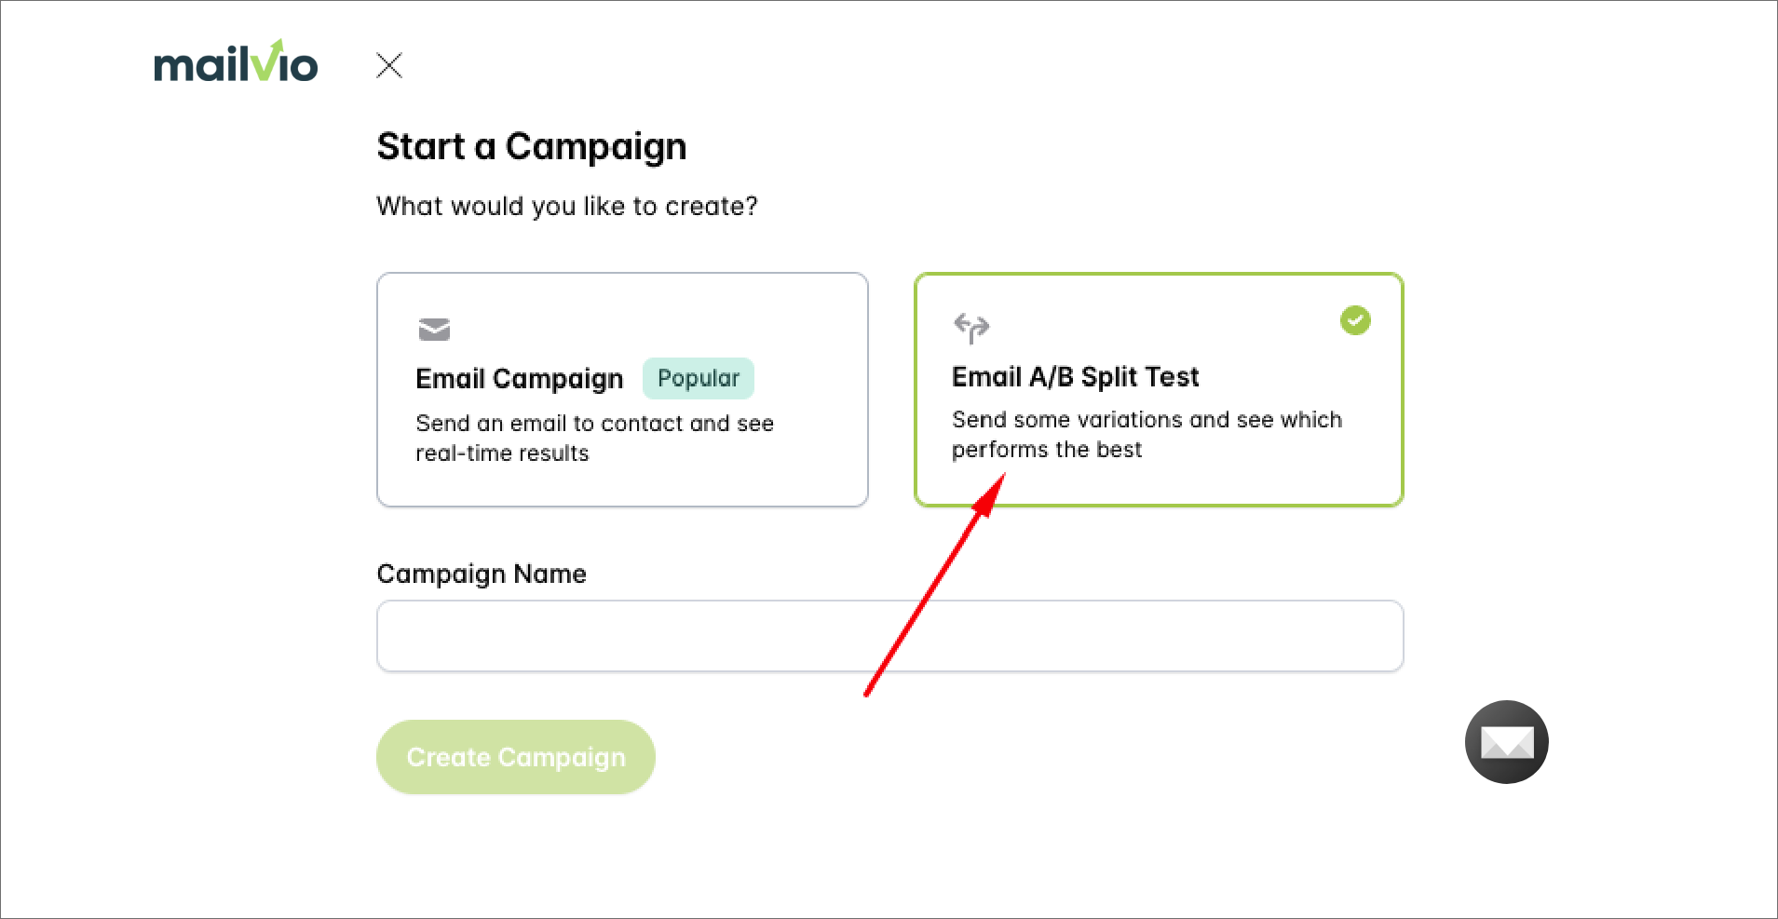1778x919 pixels.
Task: Close the Start a Campaign dialog
Action: click(389, 65)
